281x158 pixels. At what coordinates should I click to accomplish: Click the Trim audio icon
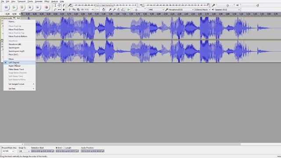[x=83, y=10]
